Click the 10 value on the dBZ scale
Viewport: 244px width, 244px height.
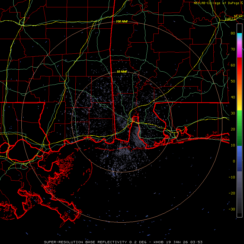tap(233, 145)
